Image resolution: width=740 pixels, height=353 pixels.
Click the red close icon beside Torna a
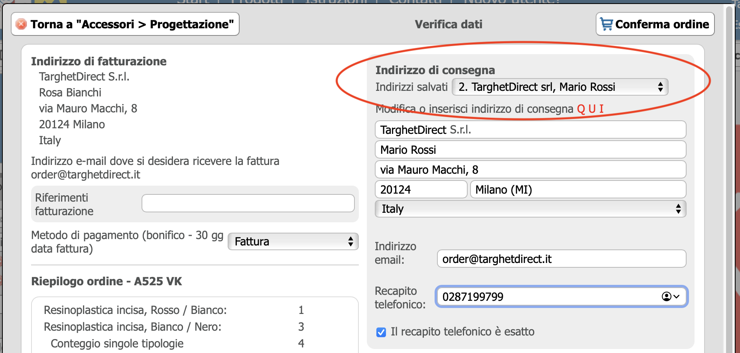click(x=21, y=24)
